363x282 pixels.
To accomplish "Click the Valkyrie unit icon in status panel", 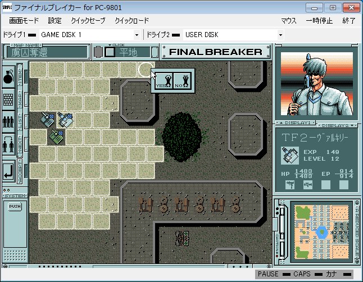I will pos(289,156).
